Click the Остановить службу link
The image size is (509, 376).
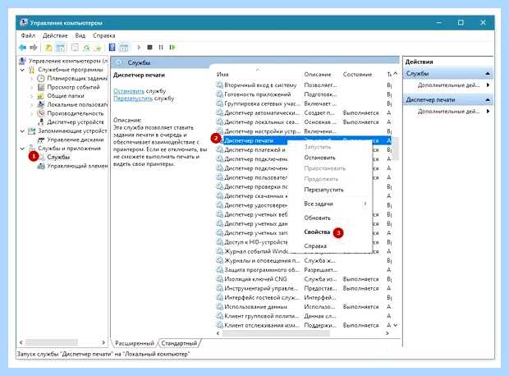[129, 91]
